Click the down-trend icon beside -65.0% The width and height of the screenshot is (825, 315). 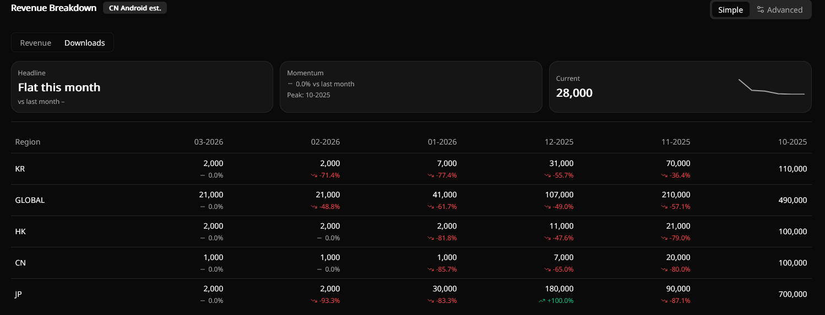click(547, 269)
